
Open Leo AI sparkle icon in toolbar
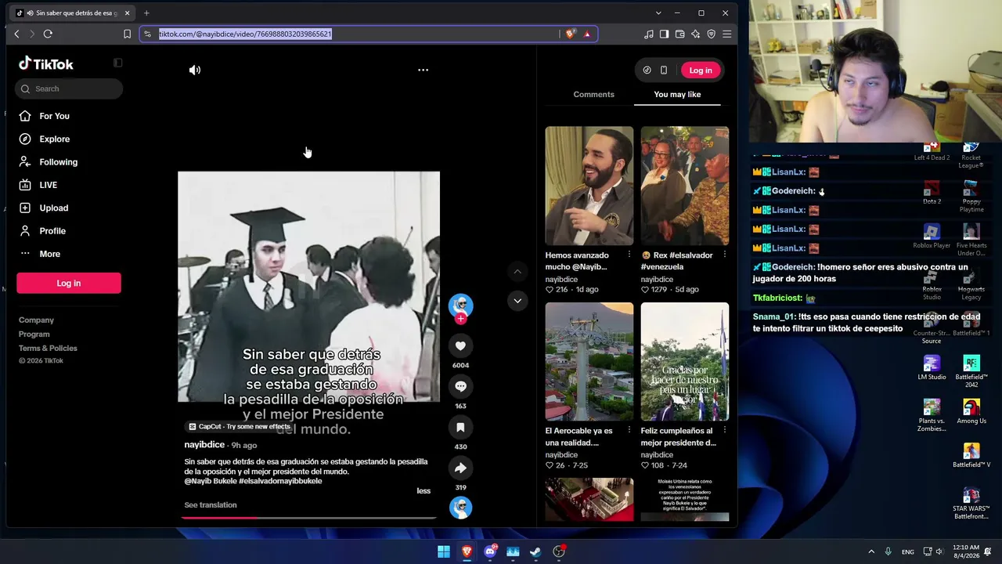(x=695, y=34)
